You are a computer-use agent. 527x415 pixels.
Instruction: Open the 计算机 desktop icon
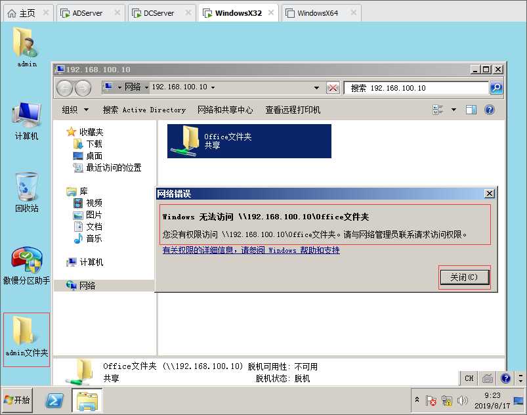pos(26,121)
